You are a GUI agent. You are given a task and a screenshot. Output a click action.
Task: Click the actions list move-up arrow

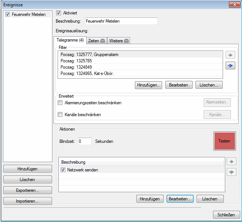(231, 161)
